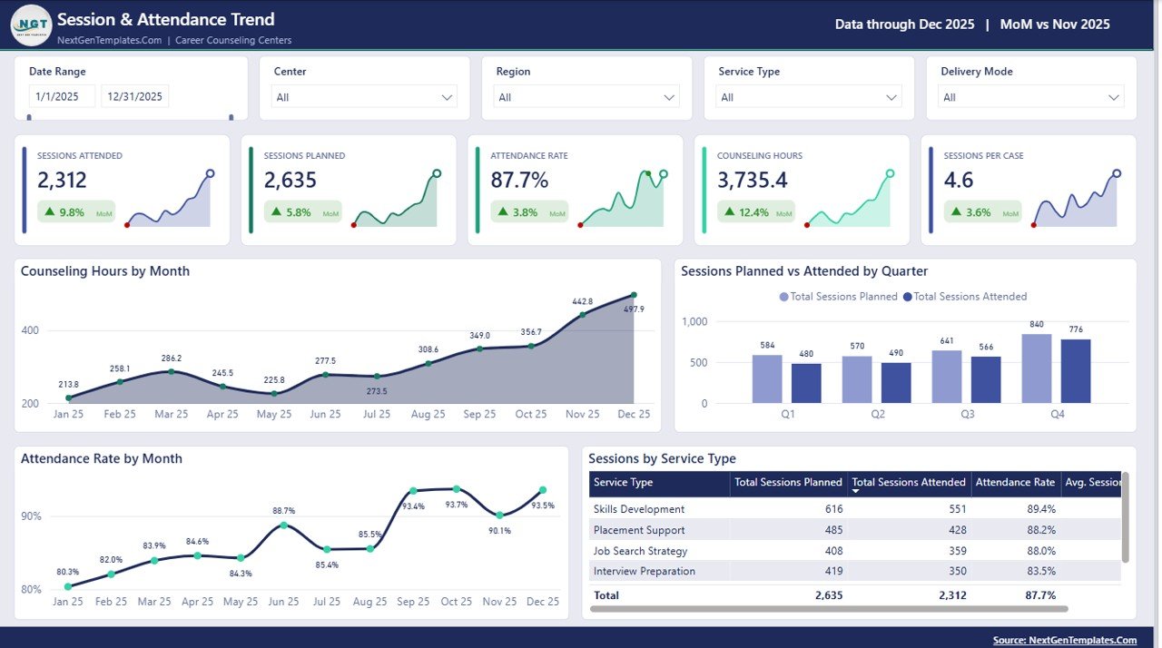Click the NGT logo icon

click(x=31, y=25)
